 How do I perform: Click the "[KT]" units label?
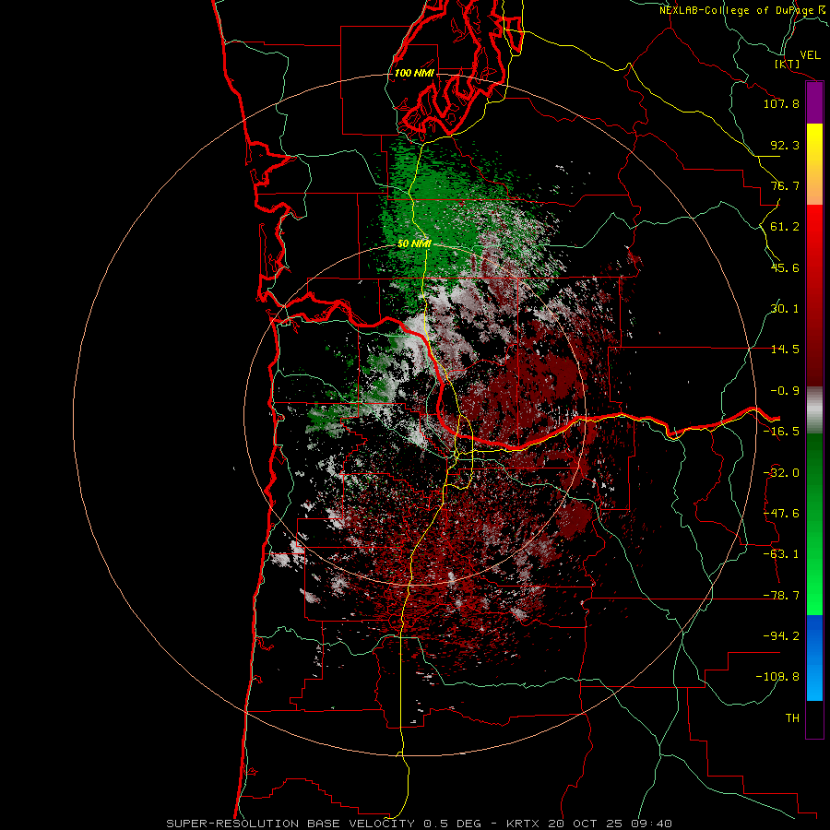coord(788,64)
